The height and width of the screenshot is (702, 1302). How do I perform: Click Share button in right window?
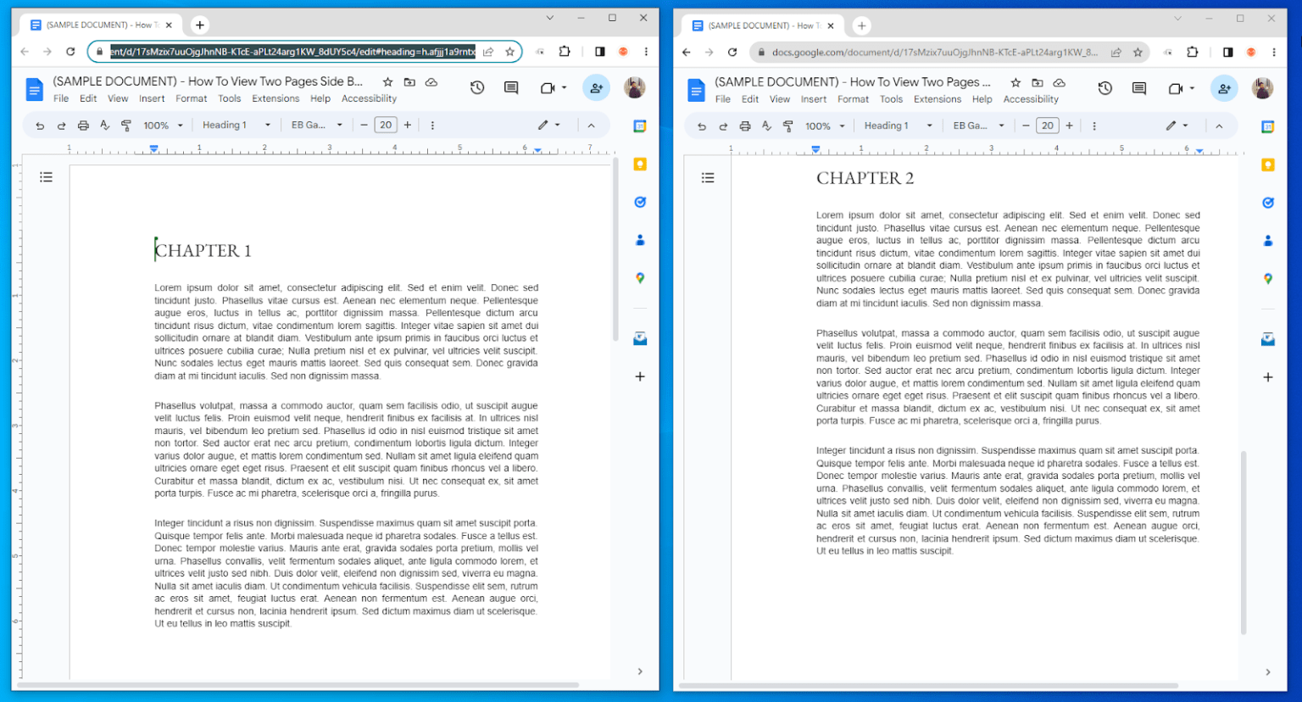coord(1224,88)
